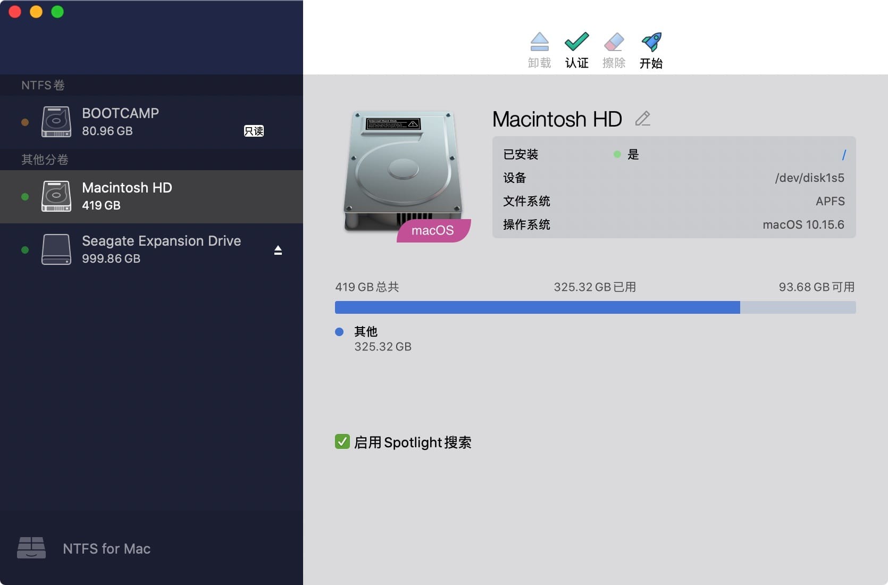Image resolution: width=888 pixels, height=585 pixels.
Task: Click the 认证 (verify) checkmark icon
Action: click(576, 43)
